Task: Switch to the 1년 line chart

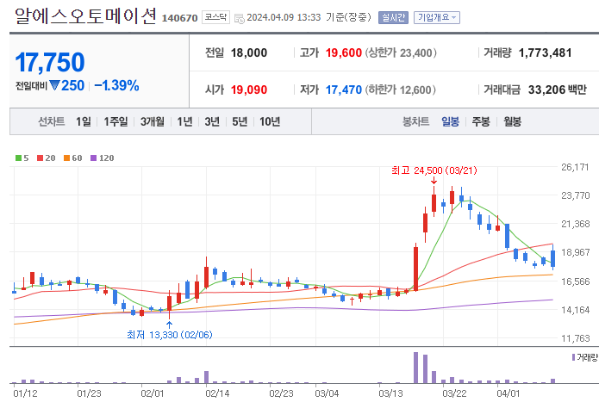Action: pyautogui.click(x=184, y=121)
